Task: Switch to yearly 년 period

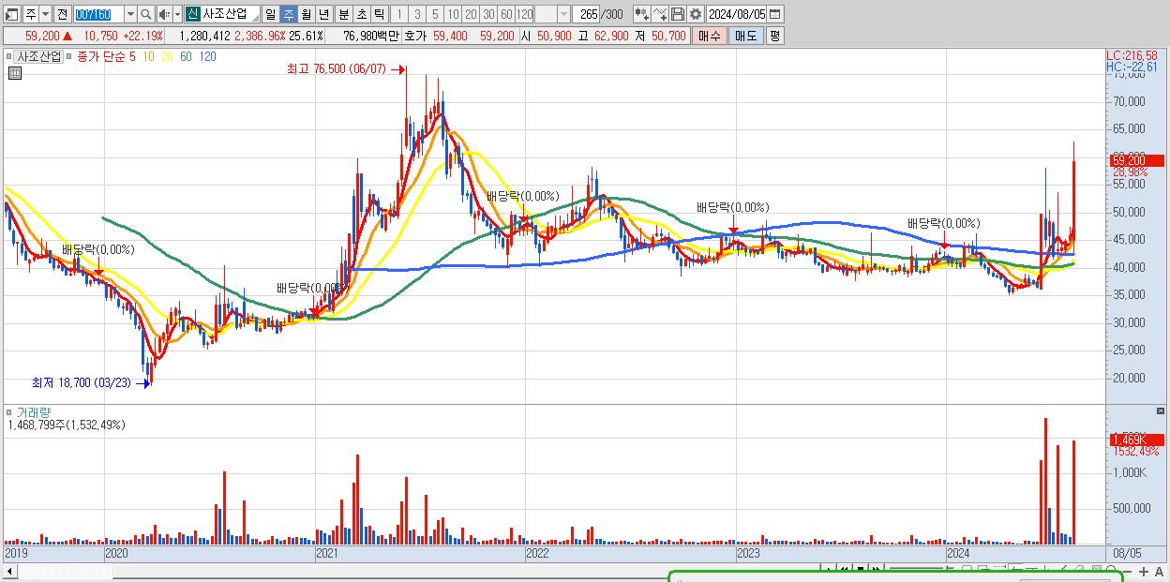Action: point(324,14)
